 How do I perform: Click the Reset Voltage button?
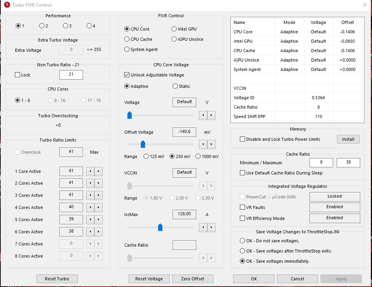pos(149,279)
